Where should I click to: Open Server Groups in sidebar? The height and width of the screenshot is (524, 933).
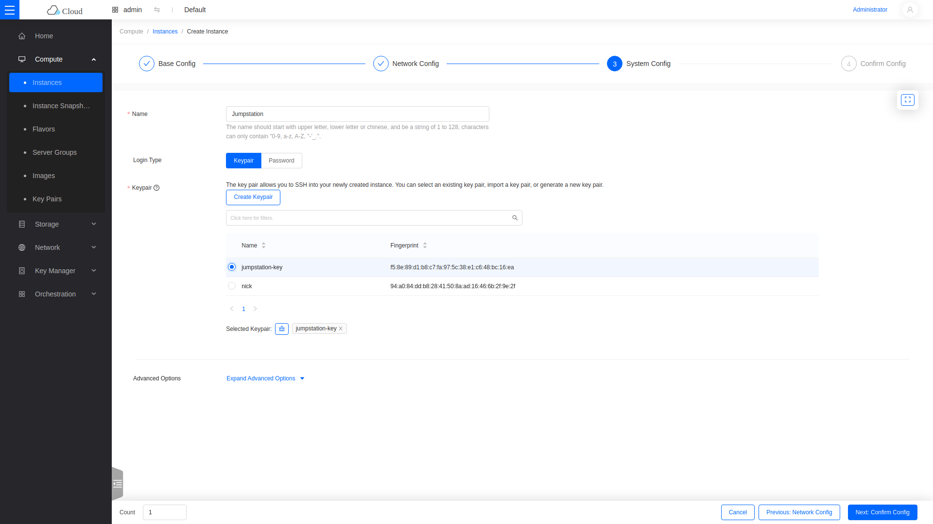(x=56, y=152)
